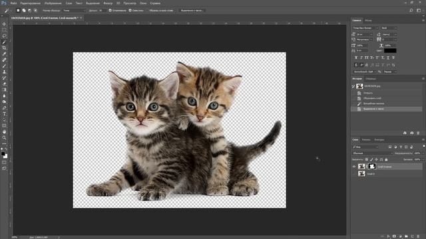
Task: Click the Create New Layer icon
Action: click(x=412, y=236)
